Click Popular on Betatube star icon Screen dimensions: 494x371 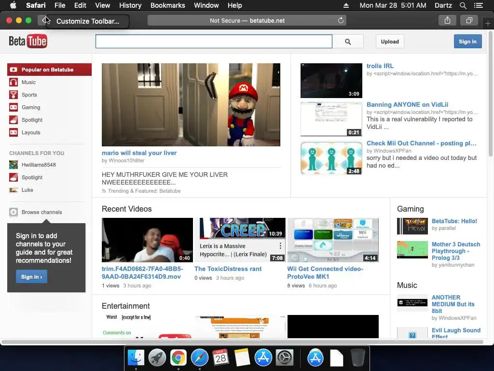pyautogui.click(x=14, y=70)
